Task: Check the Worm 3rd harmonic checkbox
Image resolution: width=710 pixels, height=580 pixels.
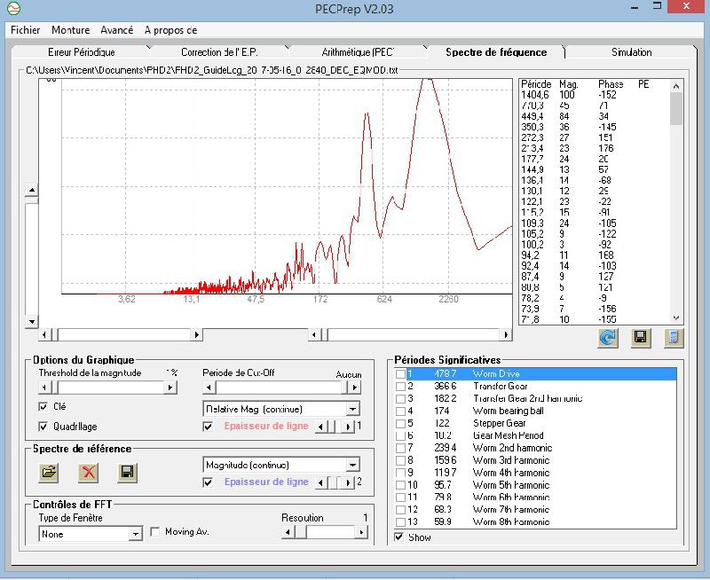Action: click(400, 460)
